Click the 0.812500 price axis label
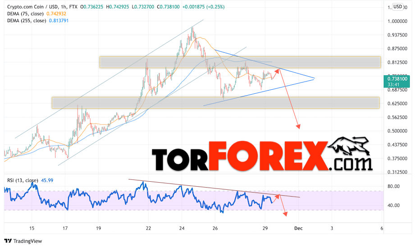 click(x=397, y=62)
